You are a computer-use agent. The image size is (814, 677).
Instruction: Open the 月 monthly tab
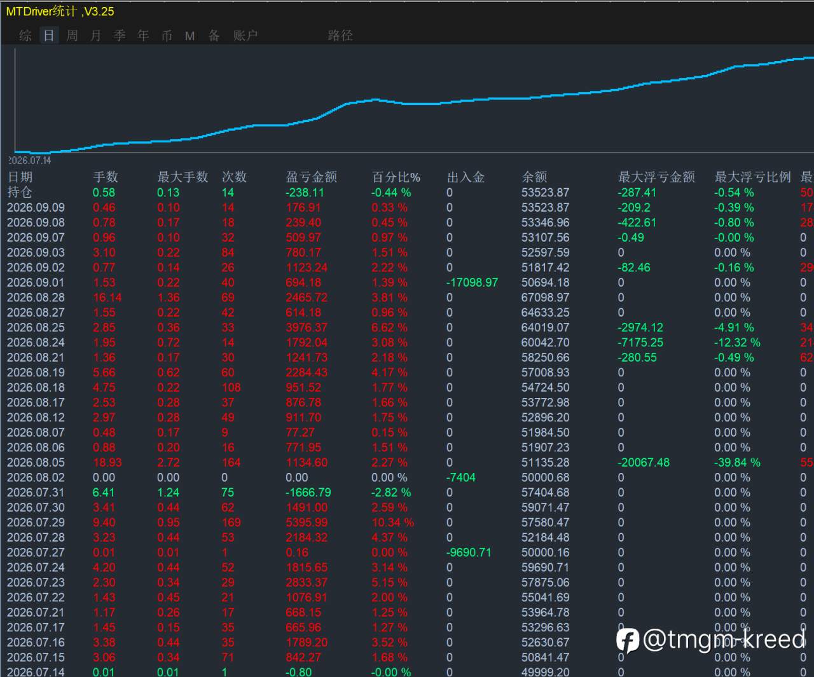pyautogui.click(x=96, y=36)
